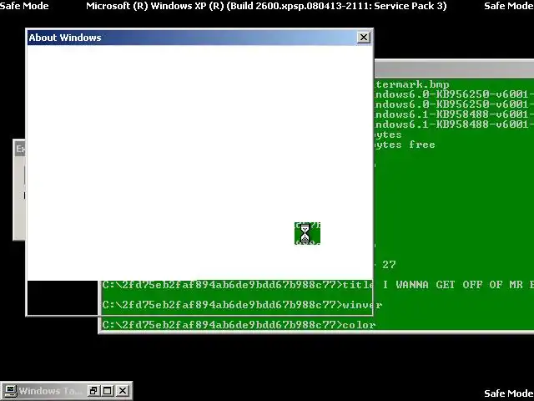
Task: Select the minimized Windows Ta... title text
Action: coord(50,391)
